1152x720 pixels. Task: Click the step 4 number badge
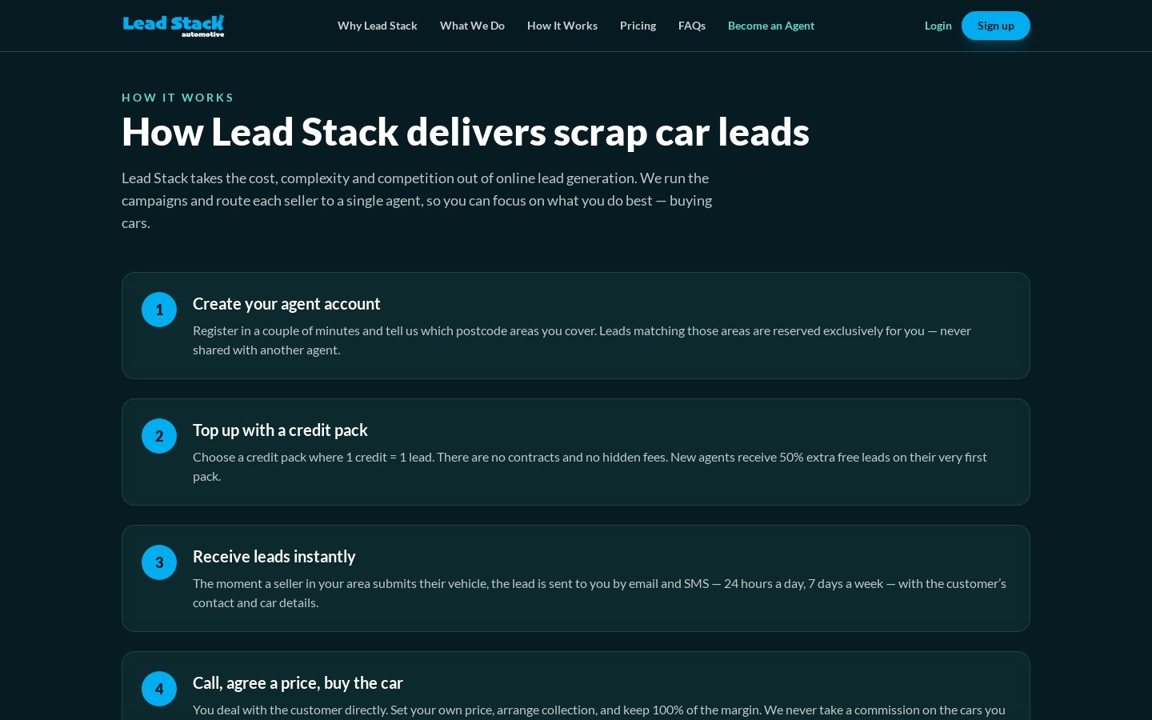pos(159,689)
